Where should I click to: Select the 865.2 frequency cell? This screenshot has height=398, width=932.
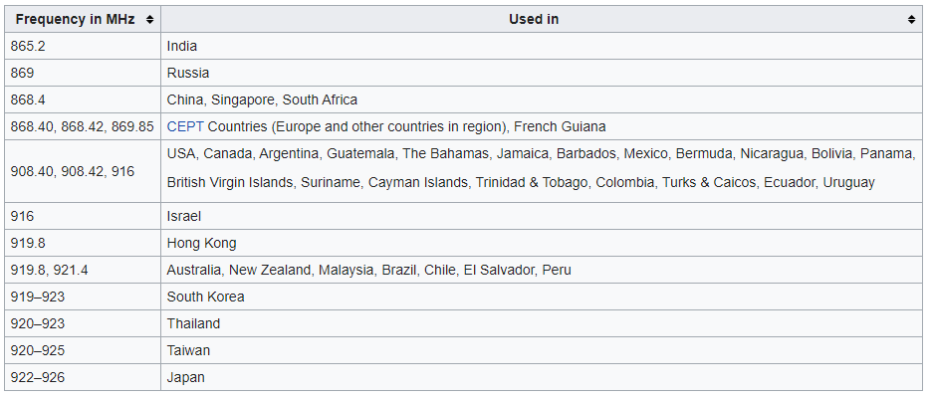(83, 46)
